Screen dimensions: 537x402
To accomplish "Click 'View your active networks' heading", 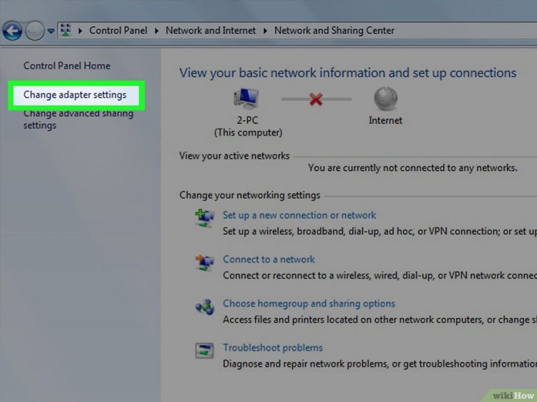I will [x=234, y=156].
